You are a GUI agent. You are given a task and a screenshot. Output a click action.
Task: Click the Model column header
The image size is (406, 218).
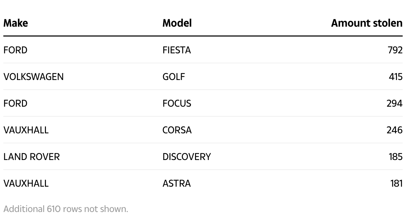tap(177, 23)
